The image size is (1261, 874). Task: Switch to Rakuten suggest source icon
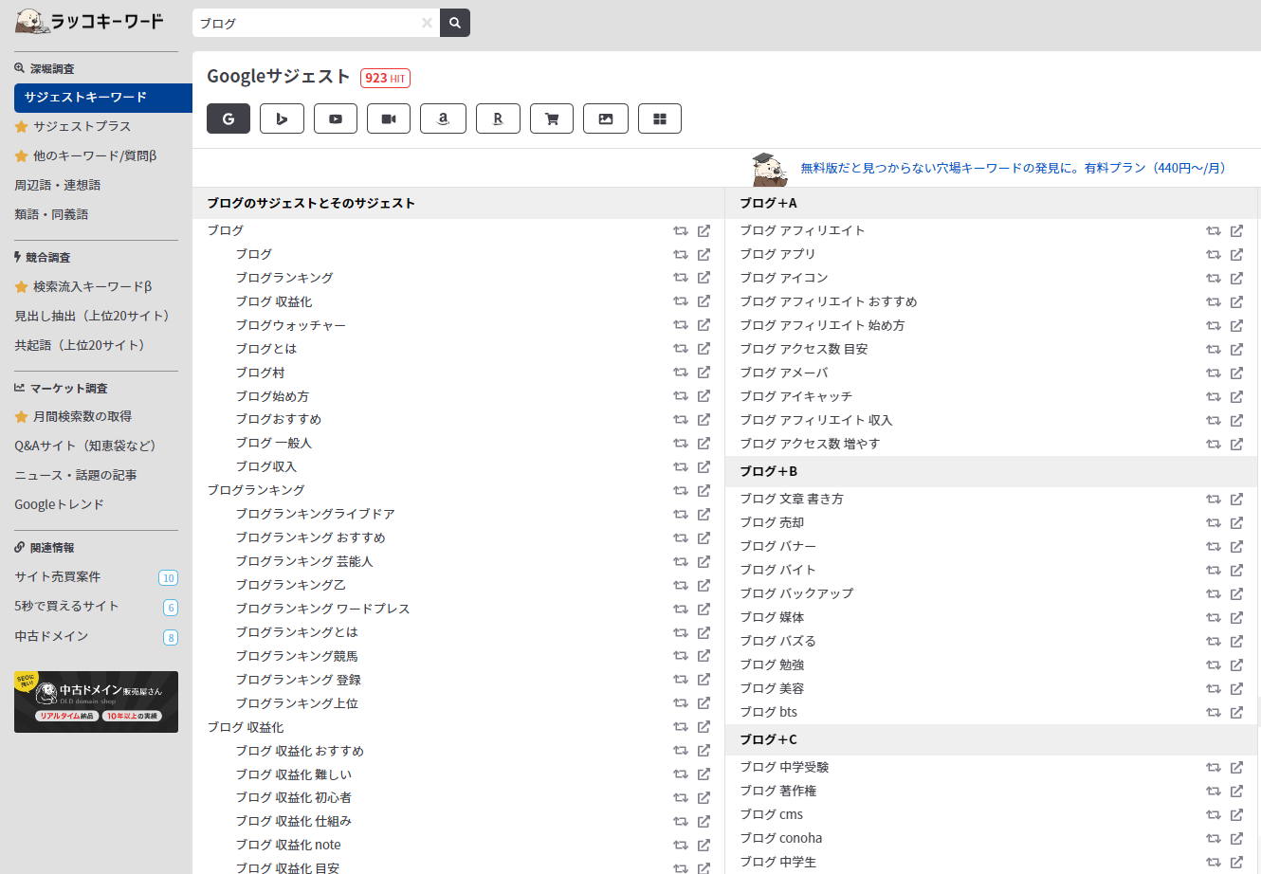498,118
